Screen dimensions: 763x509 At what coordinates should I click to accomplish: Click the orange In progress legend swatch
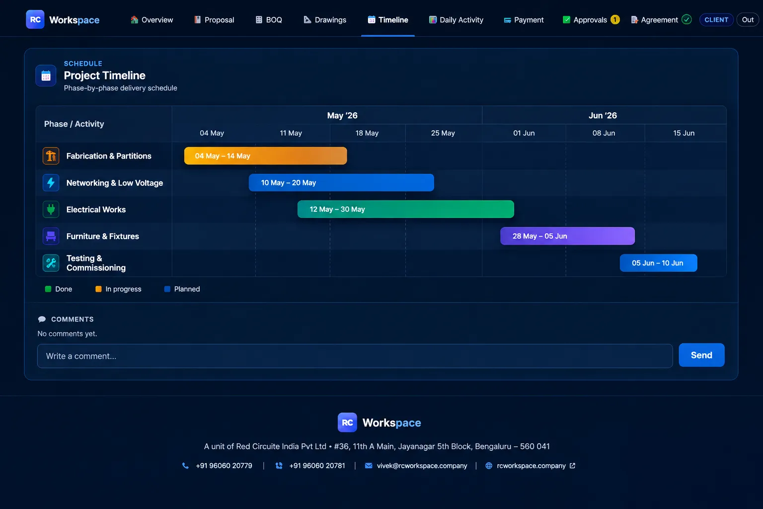coord(98,289)
